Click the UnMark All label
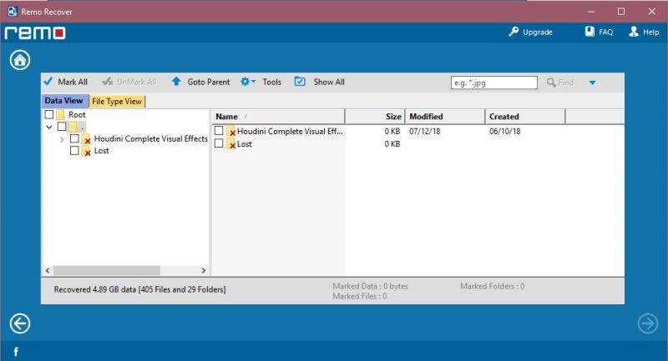The image size is (668, 361). coord(136,82)
